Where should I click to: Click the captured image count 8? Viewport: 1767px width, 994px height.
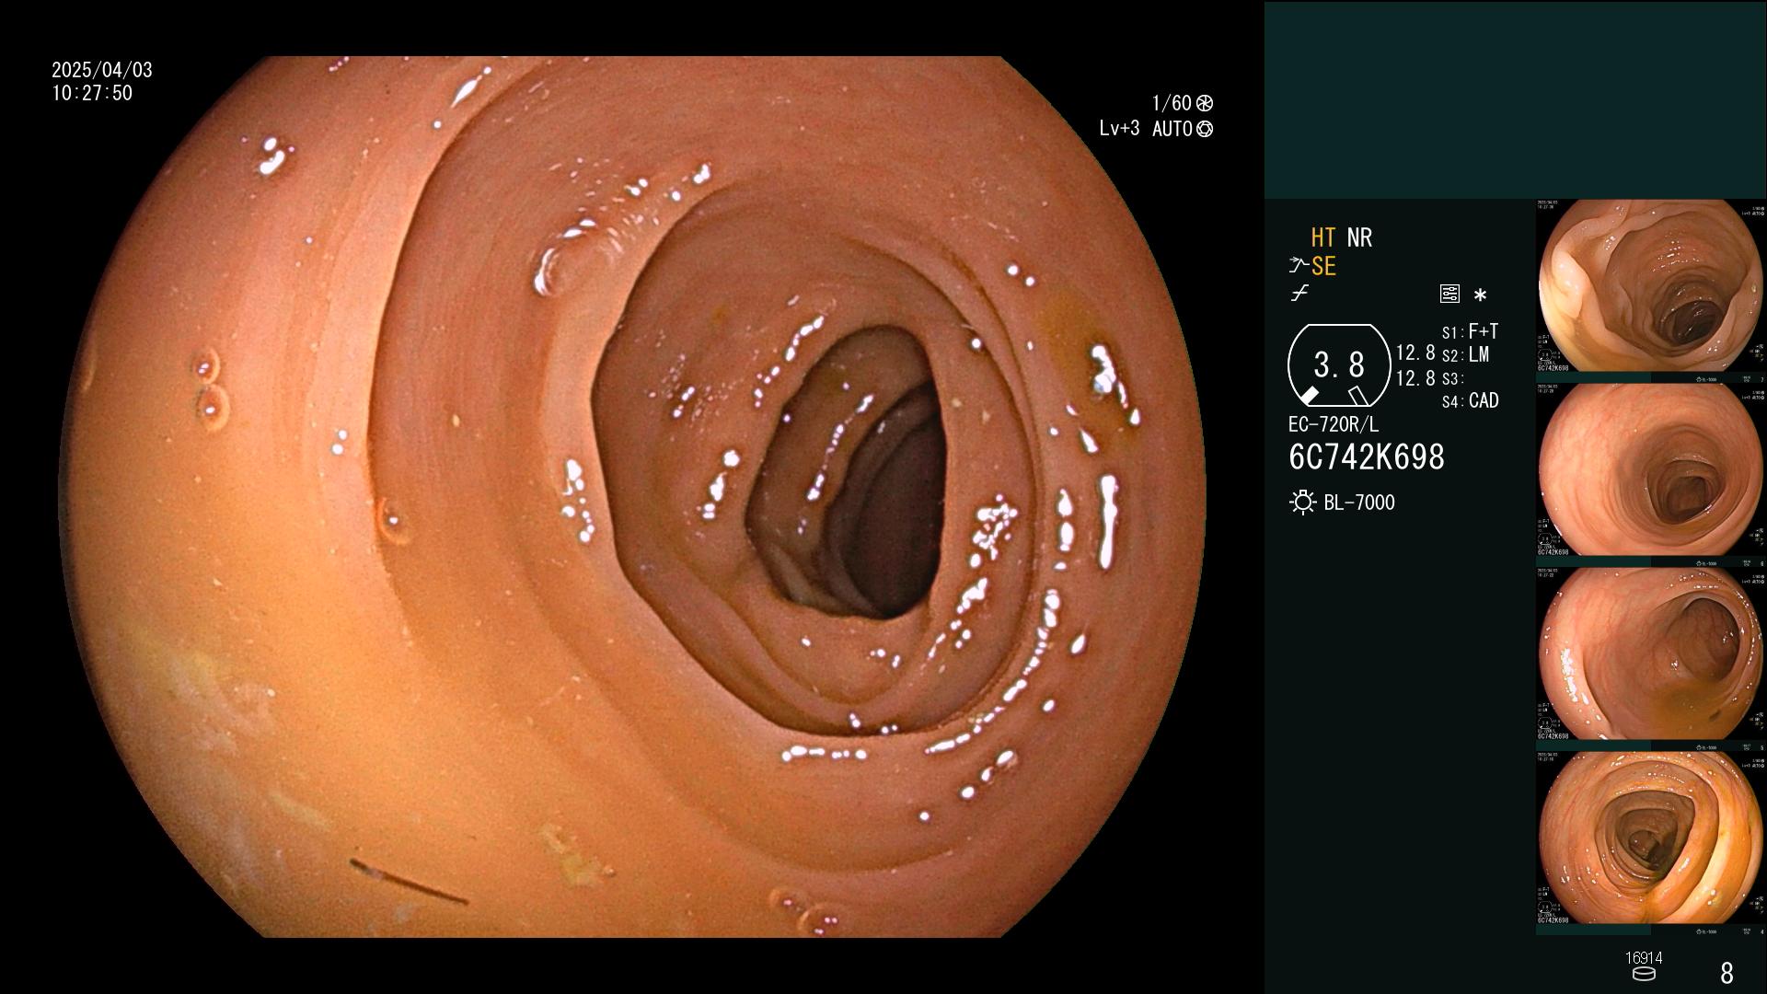pyautogui.click(x=1727, y=973)
